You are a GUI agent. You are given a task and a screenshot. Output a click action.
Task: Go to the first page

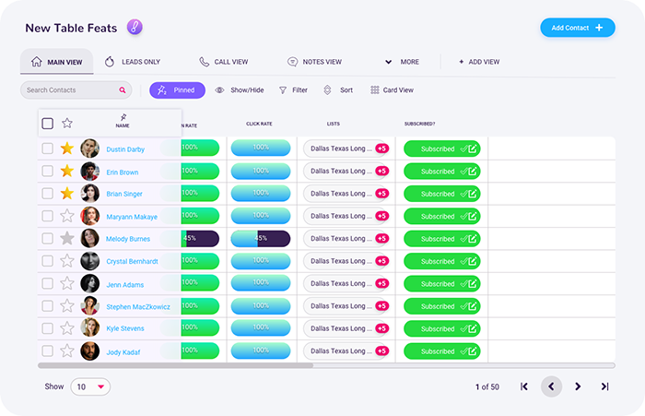point(523,386)
